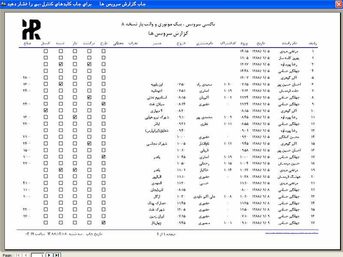Viewport: 343px width, 257px height.
Task: Go to the previous page button
Action: point(26,255)
